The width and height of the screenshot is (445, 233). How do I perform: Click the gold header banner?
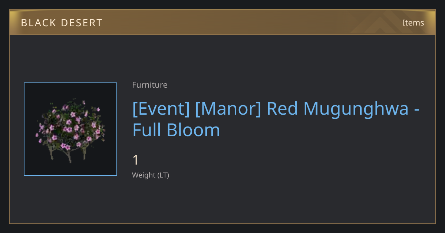pos(222,22)
